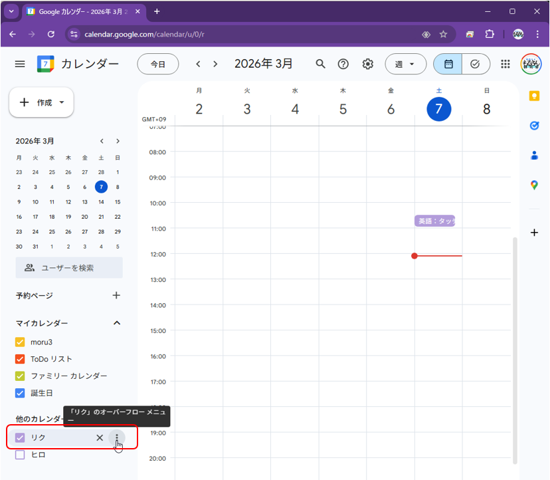The height and width of the screenshot is (480, 550).
Task: Open Contacts in the side panel
Action: coord(534,156)
